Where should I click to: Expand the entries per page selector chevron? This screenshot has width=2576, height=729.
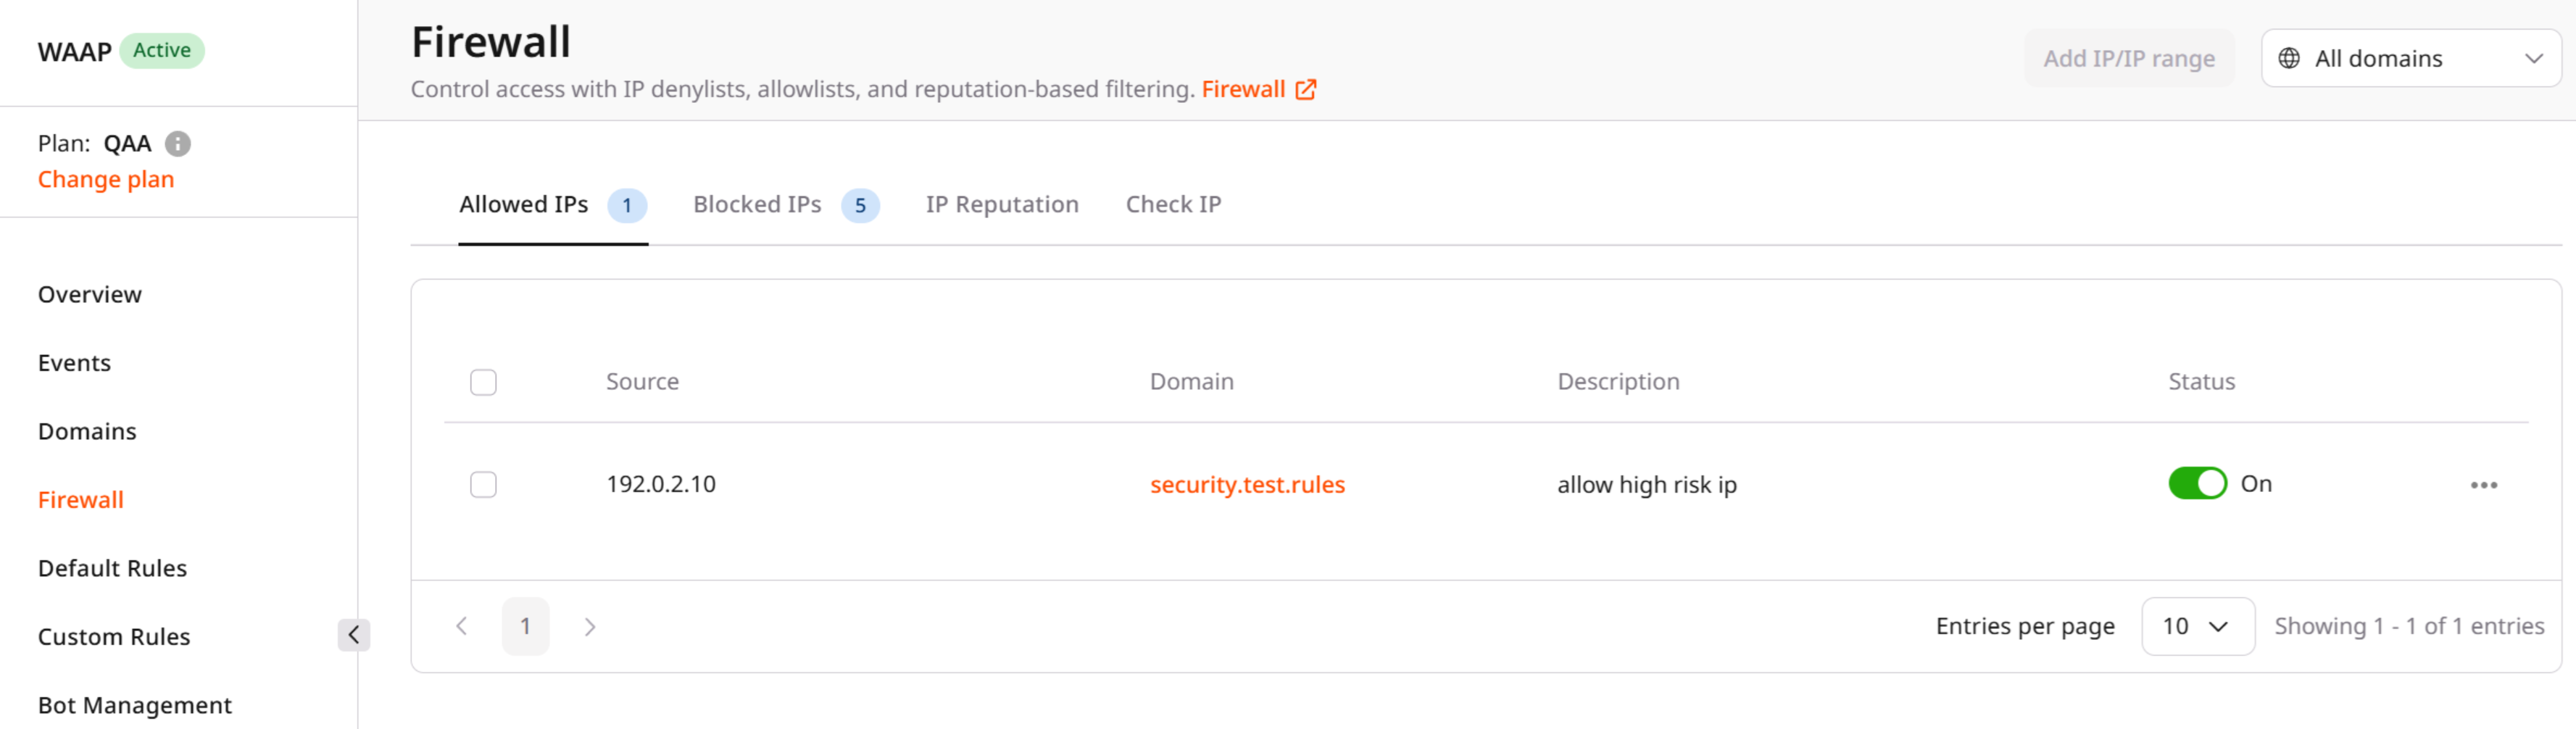[2220, 626]
